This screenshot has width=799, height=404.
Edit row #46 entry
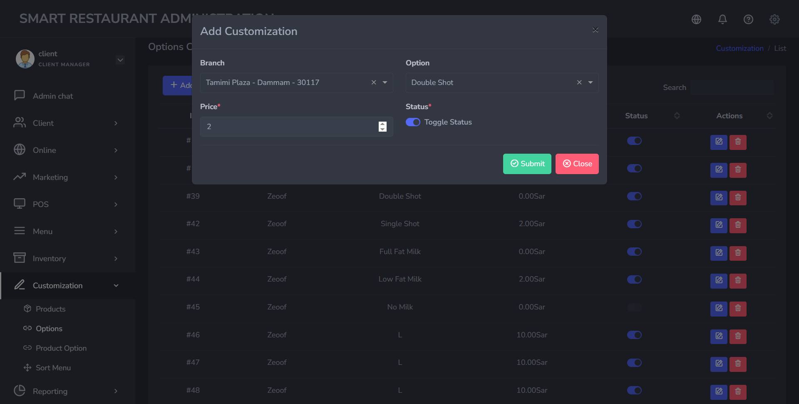719,336
